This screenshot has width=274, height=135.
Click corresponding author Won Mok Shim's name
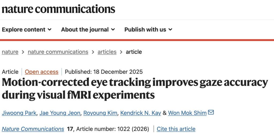(187, 113)
